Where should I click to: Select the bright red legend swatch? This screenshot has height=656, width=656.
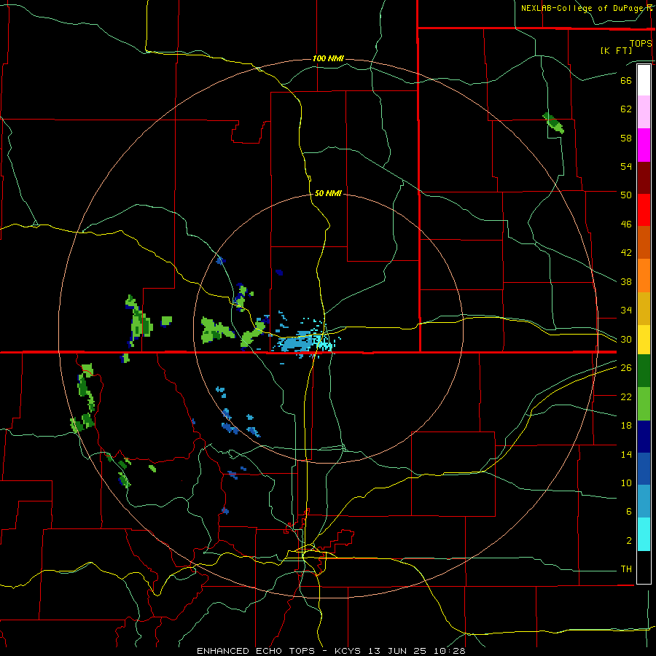[x=644, y=210]
